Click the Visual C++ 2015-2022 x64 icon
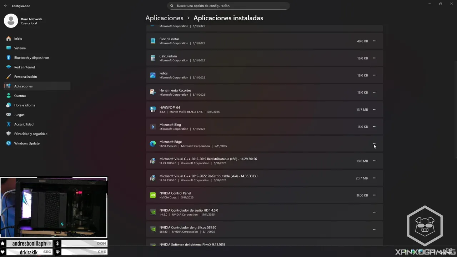457x257 pixels. [153, 178]
